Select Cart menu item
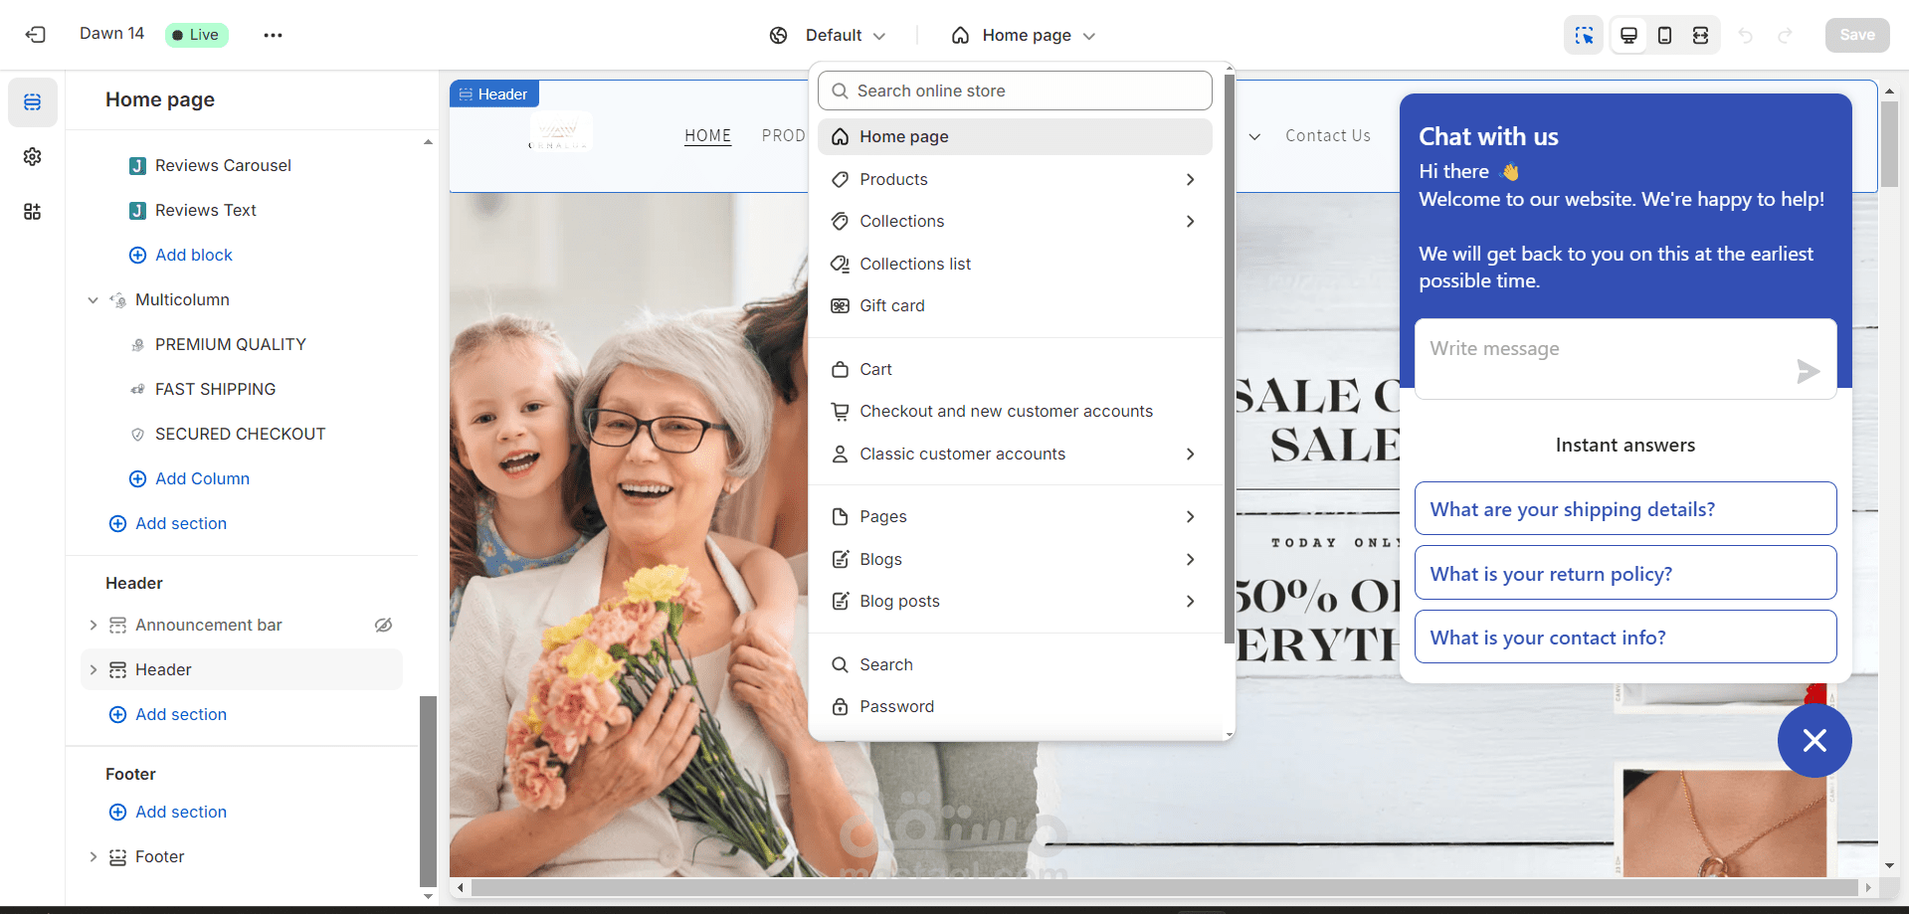The width and height of the screenshot is (1909, 914). pyautogui.click(x=1015, y=369)
